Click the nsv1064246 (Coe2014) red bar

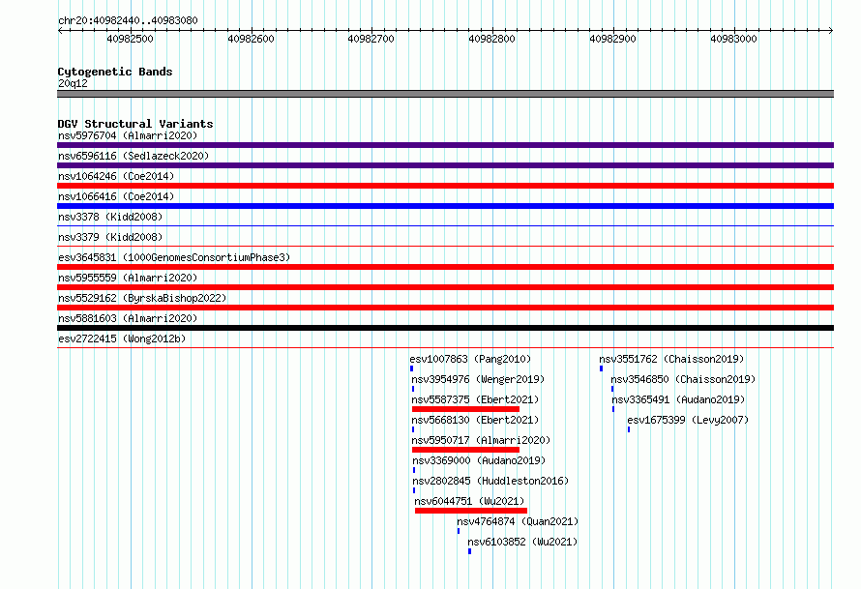click(445, 186)
